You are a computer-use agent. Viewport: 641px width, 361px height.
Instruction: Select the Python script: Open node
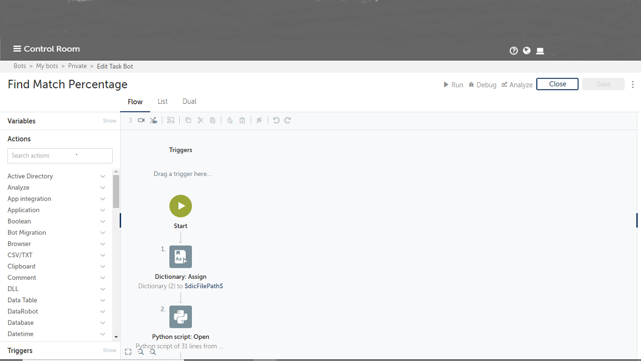click(181, 317)
